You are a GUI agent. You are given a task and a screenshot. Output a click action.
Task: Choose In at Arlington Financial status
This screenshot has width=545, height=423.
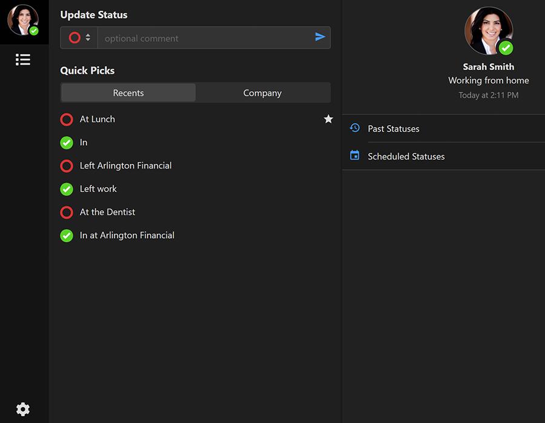tap(127, 236)
